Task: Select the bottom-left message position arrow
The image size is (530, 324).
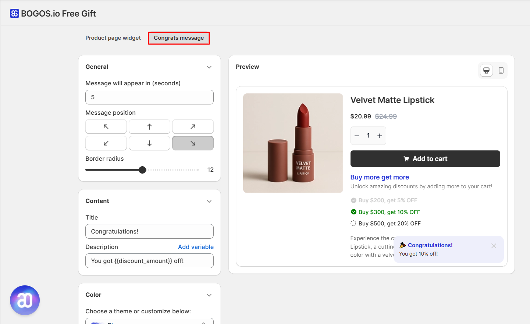Action: tap(106, 143)
